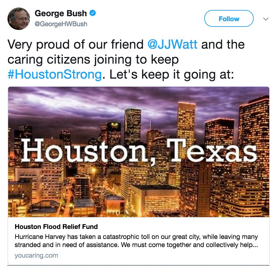Open the Houston Flood Relief Fund title

click(56, 227)
